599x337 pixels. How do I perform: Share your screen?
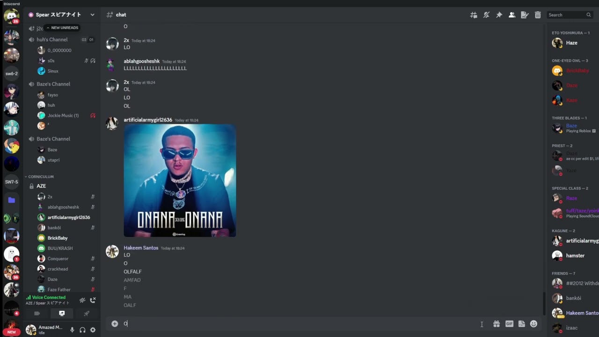pyautogui.click(x=62, y=314)
